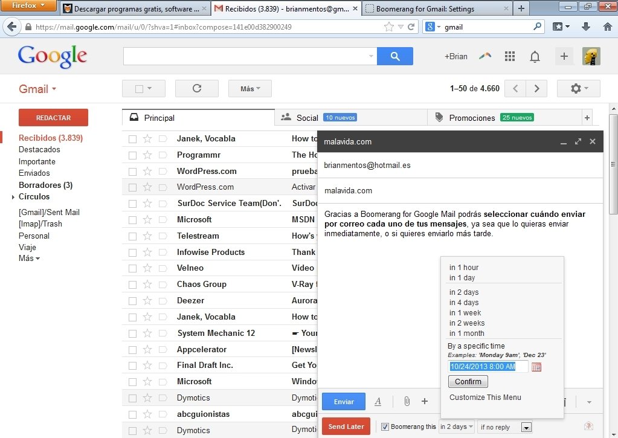Mark the Telestream email as important

tap(163, 236)
